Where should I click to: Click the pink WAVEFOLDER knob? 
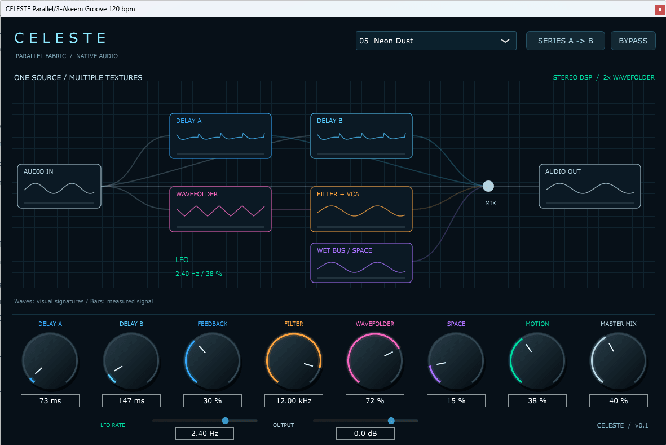pyautogui.click(x=375, y=361)
